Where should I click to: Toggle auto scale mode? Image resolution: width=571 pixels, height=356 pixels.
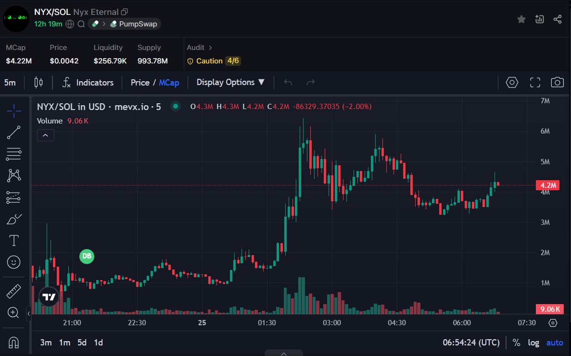pyautogui.click(x=555, y=343)
